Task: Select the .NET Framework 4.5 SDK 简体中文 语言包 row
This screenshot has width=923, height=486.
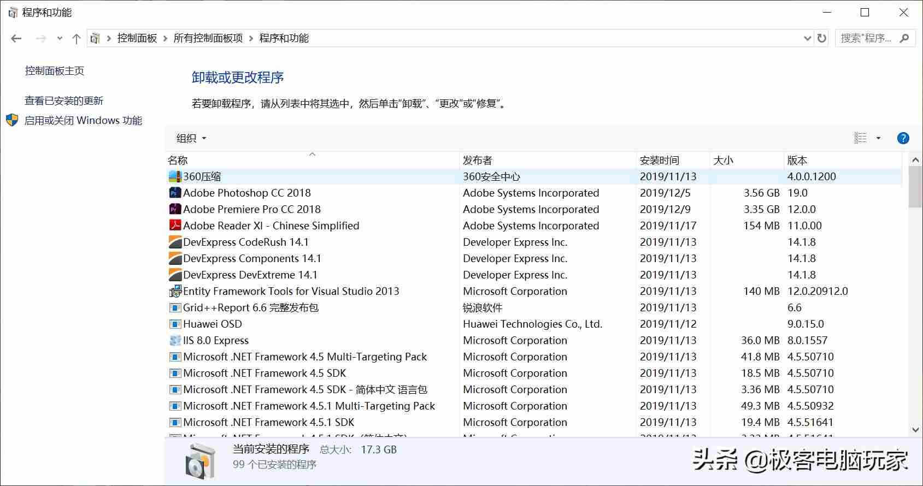Action: [533, 389]
